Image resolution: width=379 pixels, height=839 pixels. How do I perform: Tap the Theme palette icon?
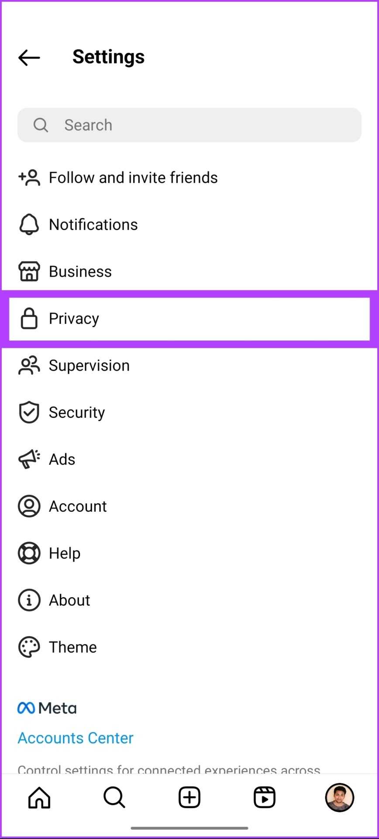(x=29, y=647)
